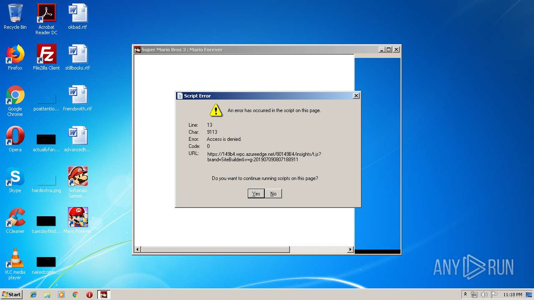The width and height of the screenshot is (534, 300).
Task: Switch to Mario Forever taskbar item
Action: (104, 295)
